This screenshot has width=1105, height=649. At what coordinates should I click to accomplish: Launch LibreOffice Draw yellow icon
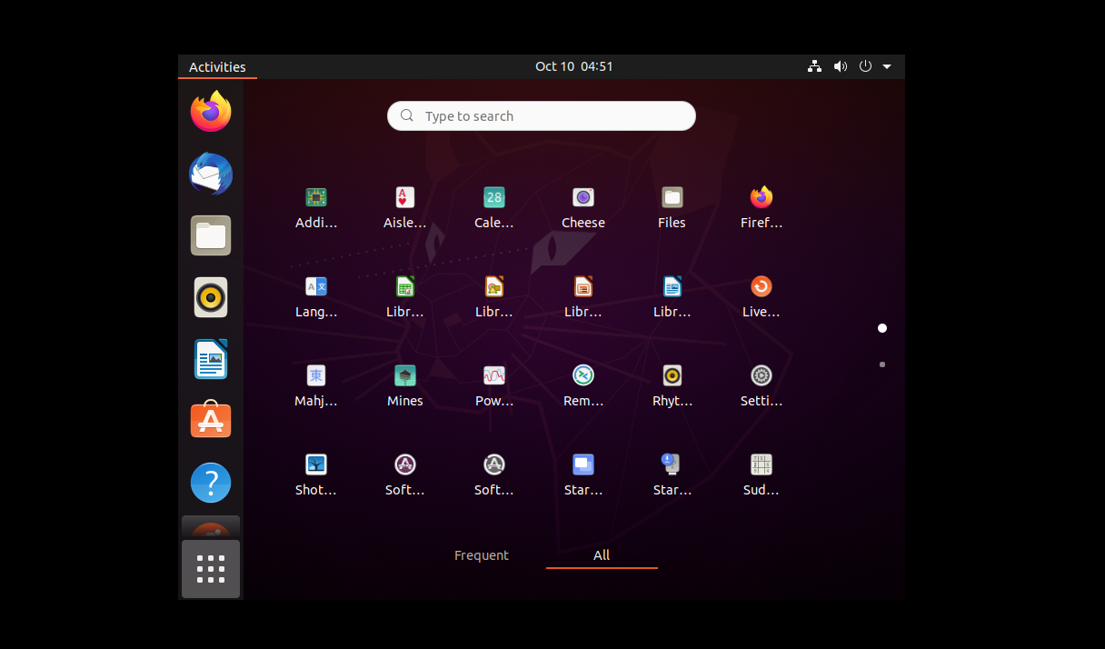point(494,296)
